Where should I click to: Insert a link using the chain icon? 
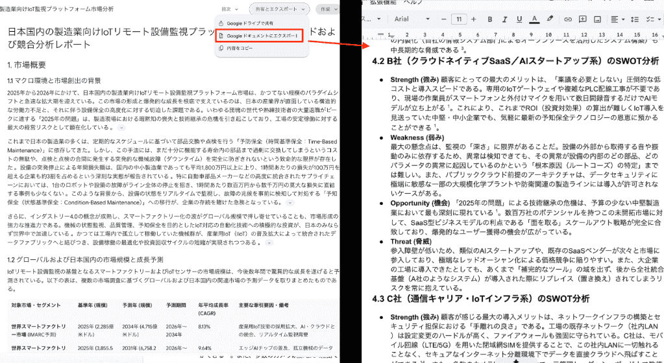click(x=568, y=19)
